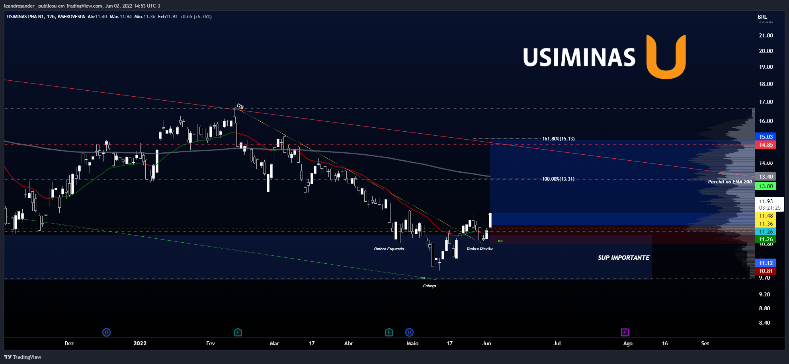
Task: Click the USIMINAS brand name text
Action: pos(579,57)
